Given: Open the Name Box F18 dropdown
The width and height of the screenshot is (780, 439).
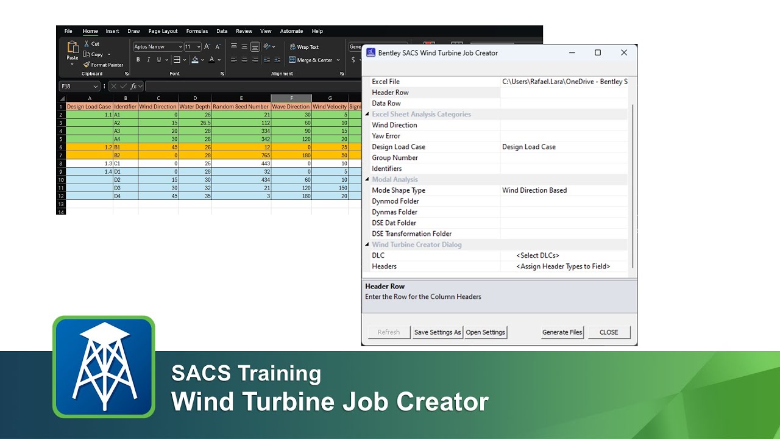Looking at the screenshot, I should (x=96, y=87).
